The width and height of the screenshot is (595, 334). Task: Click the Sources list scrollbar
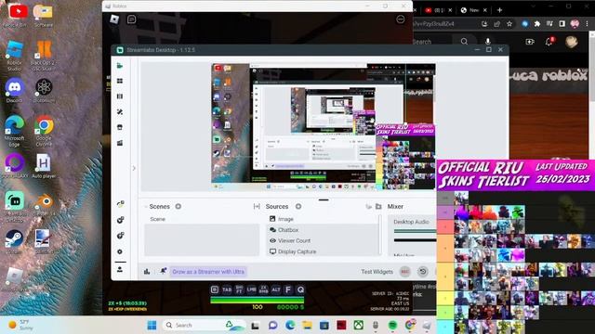click(x=380, y=235)
